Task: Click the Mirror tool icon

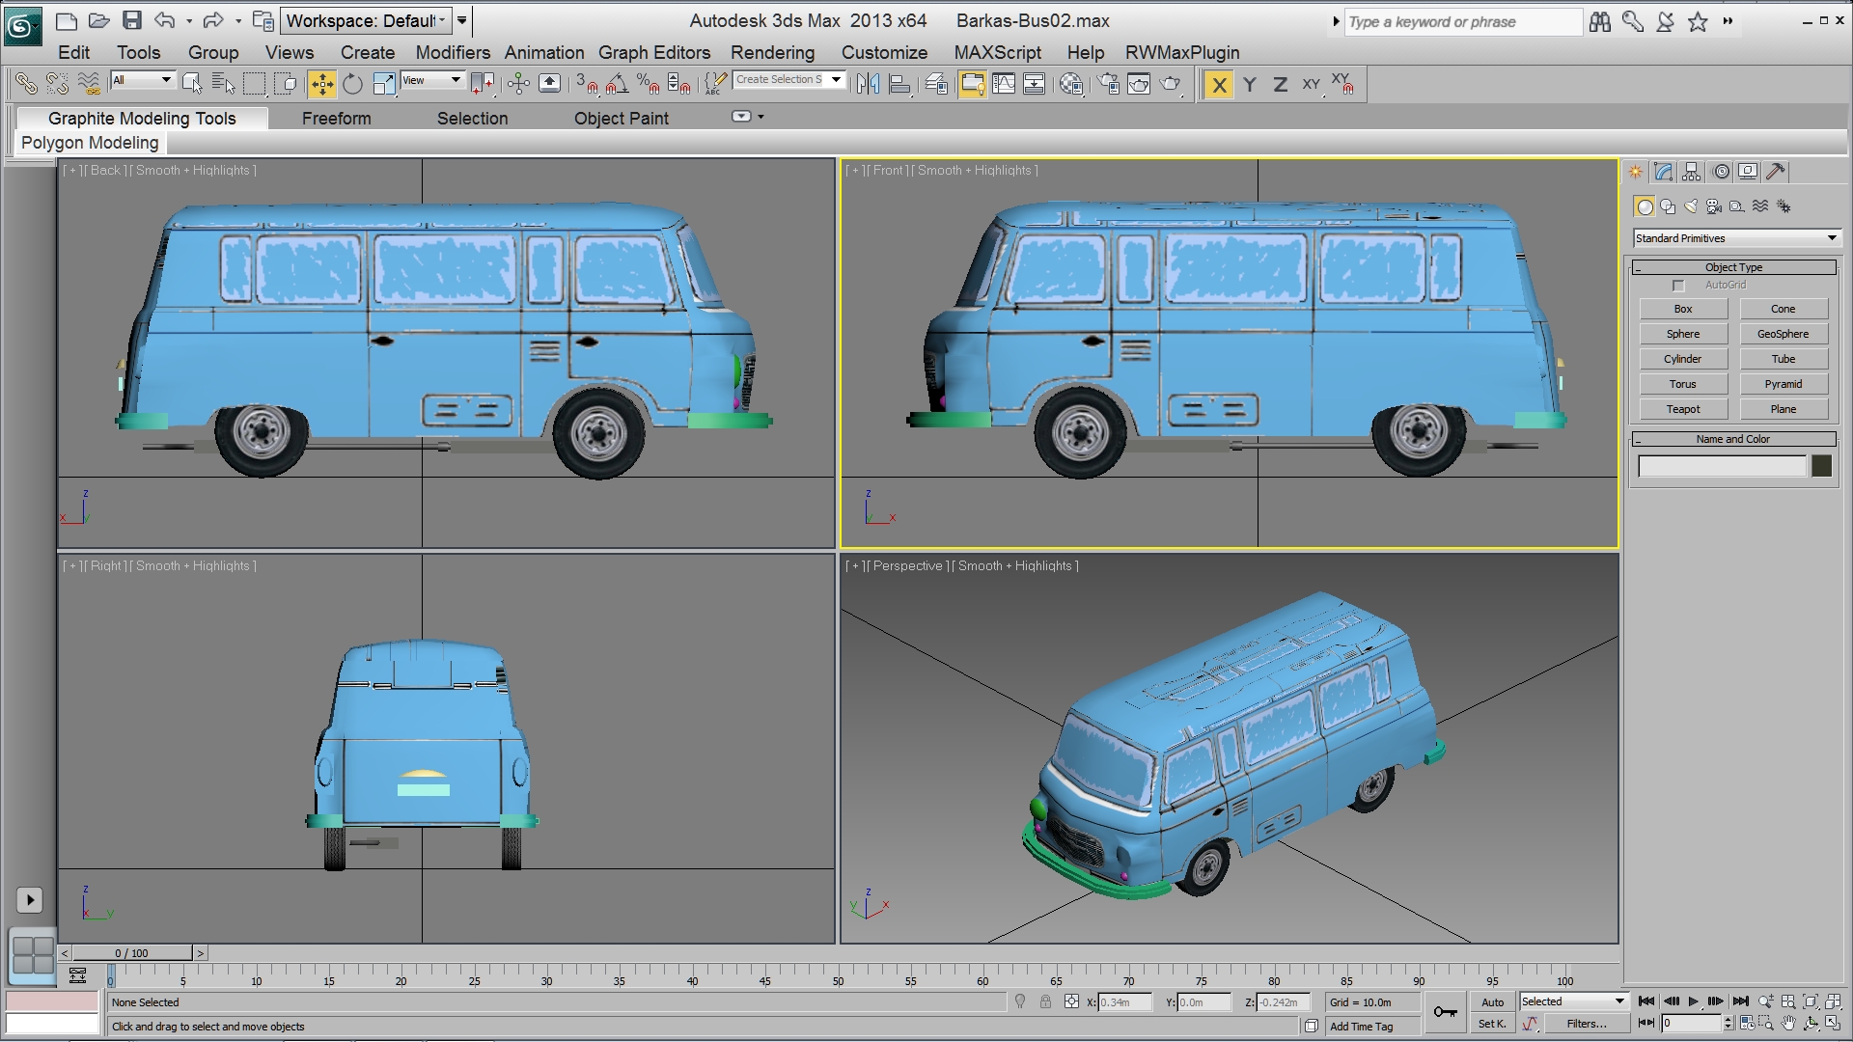Action: 868,85
